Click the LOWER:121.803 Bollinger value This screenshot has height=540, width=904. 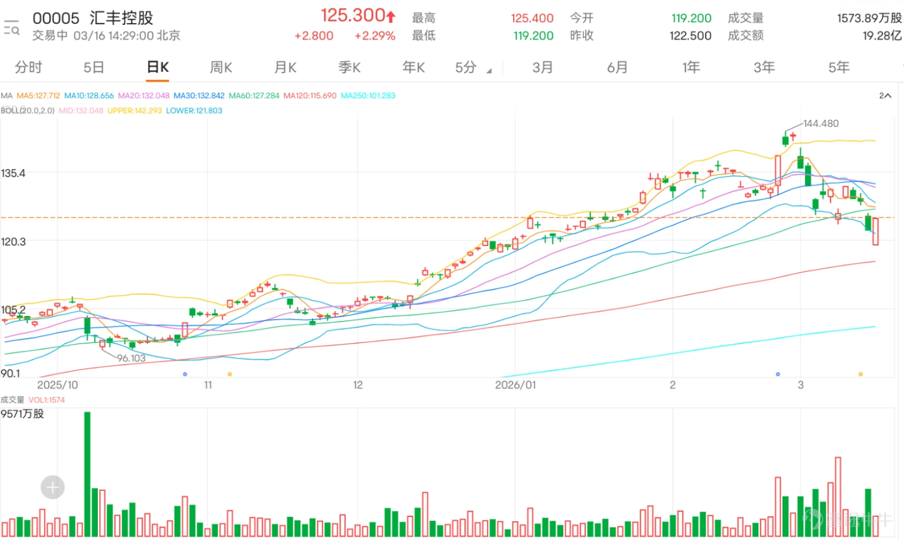194,111
